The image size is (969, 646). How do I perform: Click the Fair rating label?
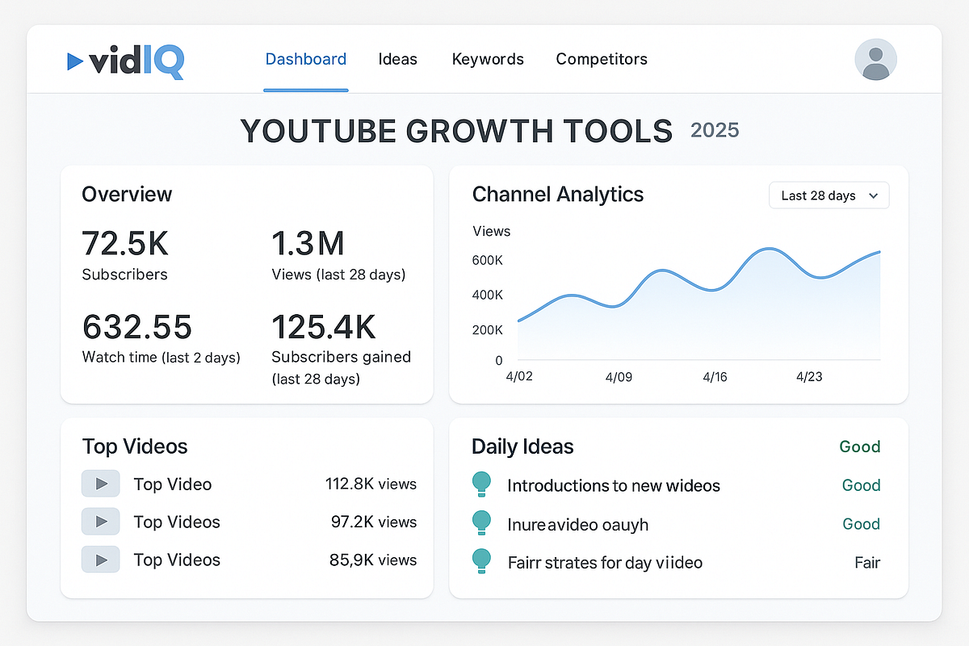click(867, 562)
